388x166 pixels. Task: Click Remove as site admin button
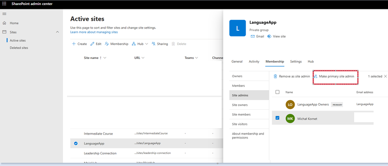click(x=292, y=76)
